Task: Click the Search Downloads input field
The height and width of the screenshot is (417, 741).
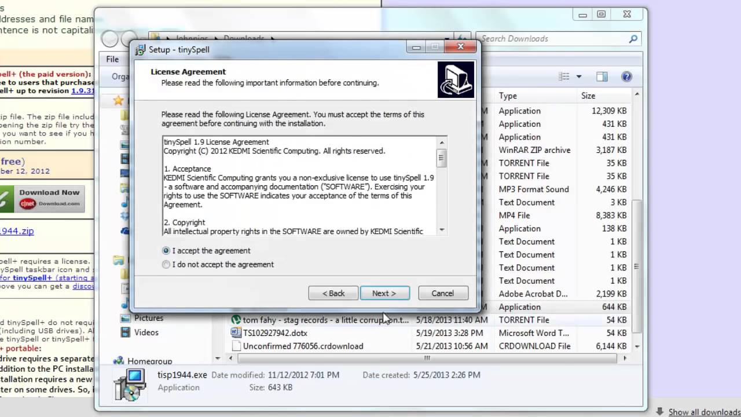Action: click(553, 39)
